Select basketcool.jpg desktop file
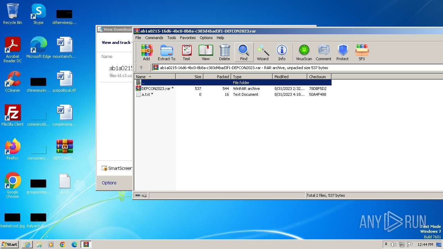 12,220
